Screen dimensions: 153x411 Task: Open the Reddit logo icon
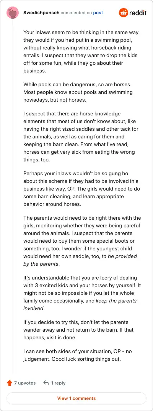tap(123, 13)
